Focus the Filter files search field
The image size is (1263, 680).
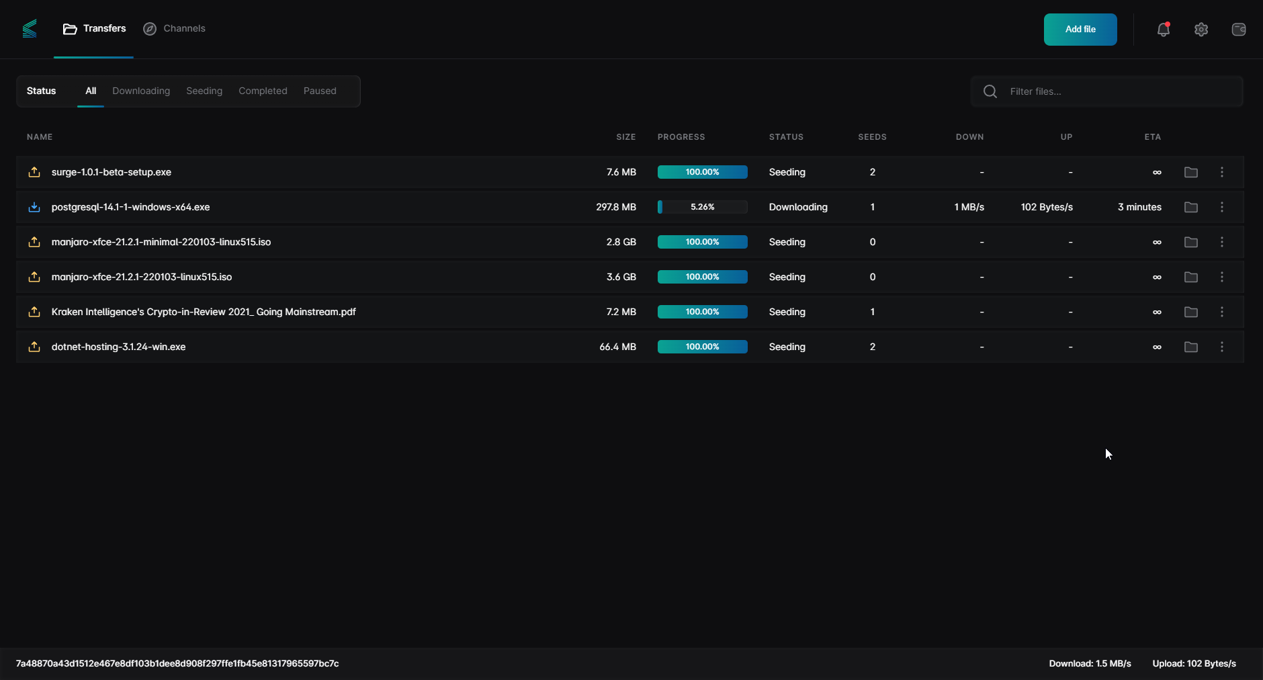1107,91
